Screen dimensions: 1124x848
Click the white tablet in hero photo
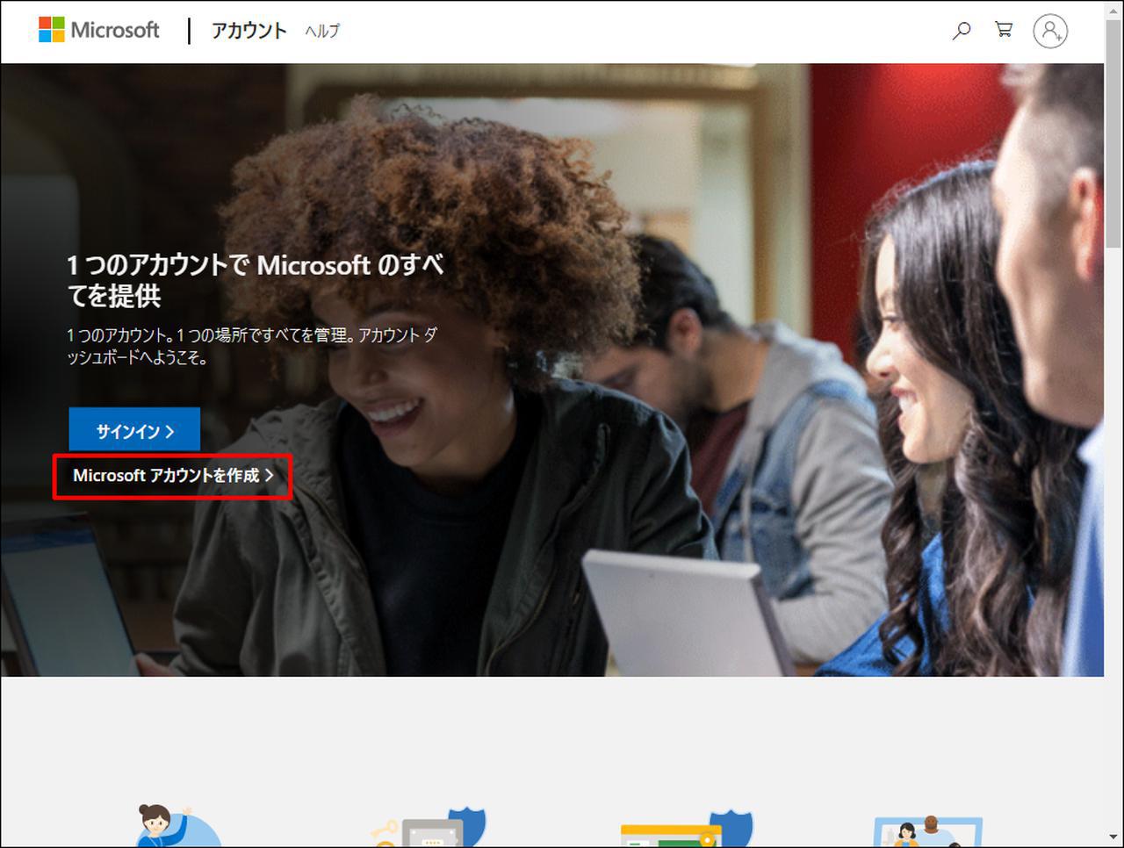click(685, 610)
